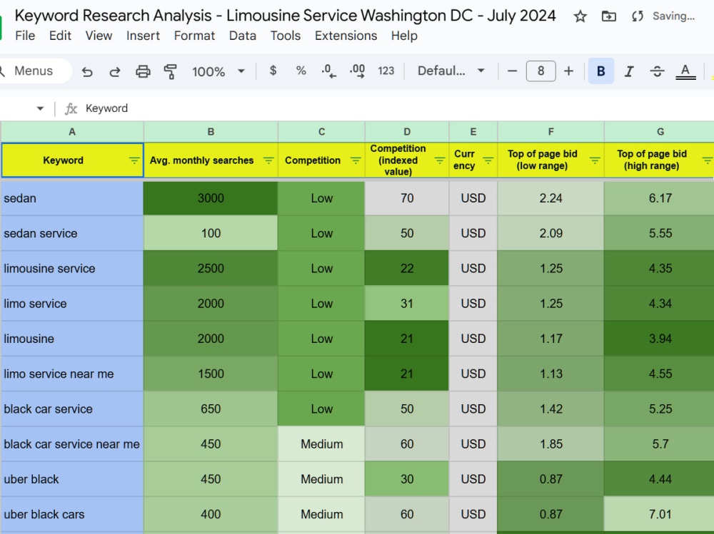Select the Keyword header cell
The image size is (714, 534).
click(72, 160)
